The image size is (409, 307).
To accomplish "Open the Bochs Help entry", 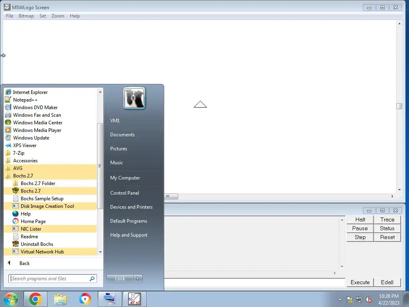I will [x=51, y=213].
